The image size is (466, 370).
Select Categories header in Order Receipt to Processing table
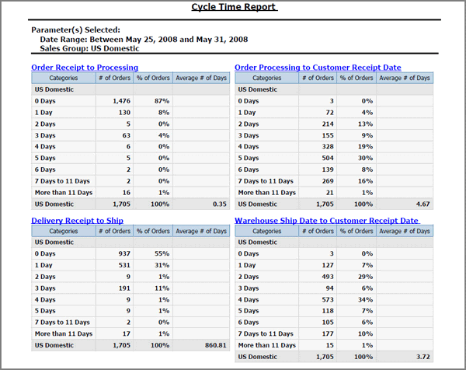pos(63,79)
